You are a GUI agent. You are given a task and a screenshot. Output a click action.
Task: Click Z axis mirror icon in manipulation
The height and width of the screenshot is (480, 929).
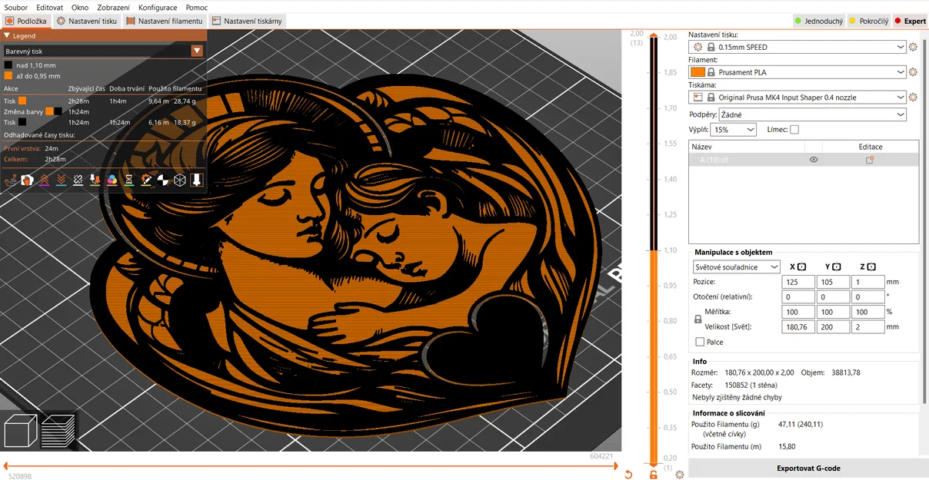click(872, 266)
